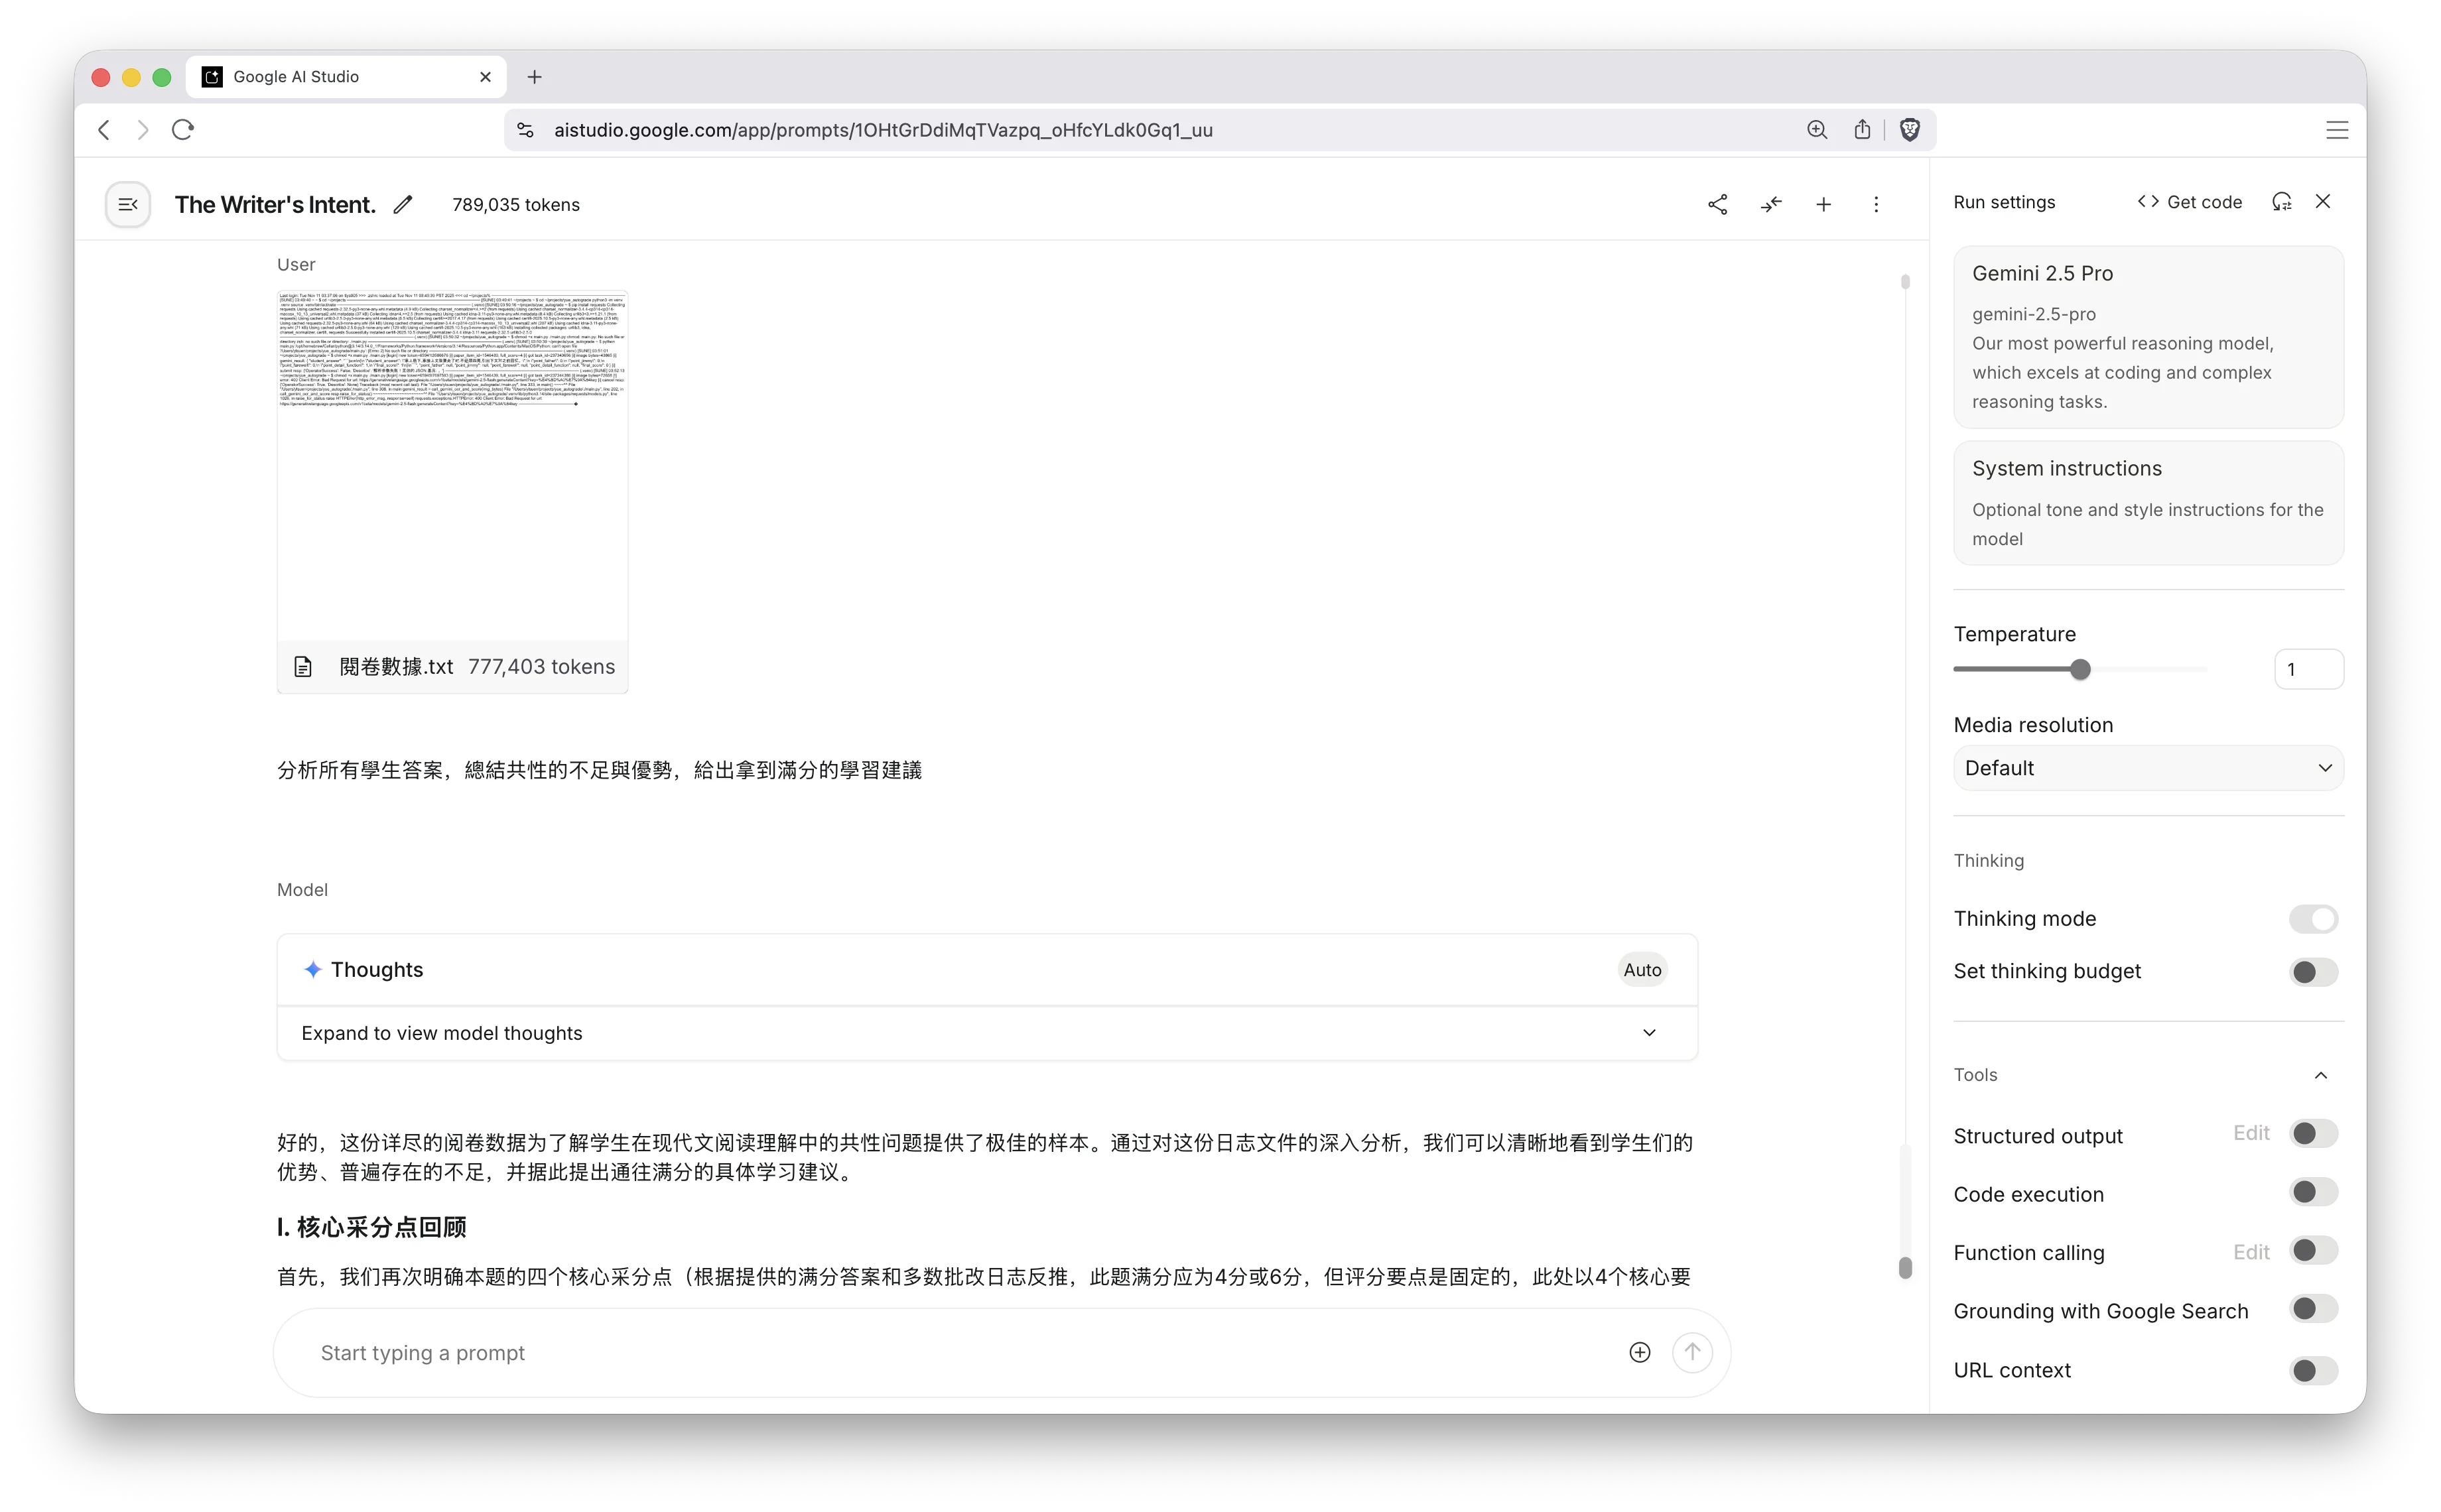Open the three-dot overflow menu

coord(1877,204)
